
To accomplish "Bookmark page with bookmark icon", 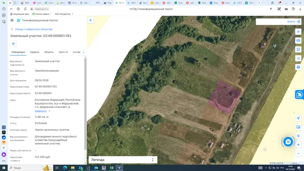I will click(271, 9).
